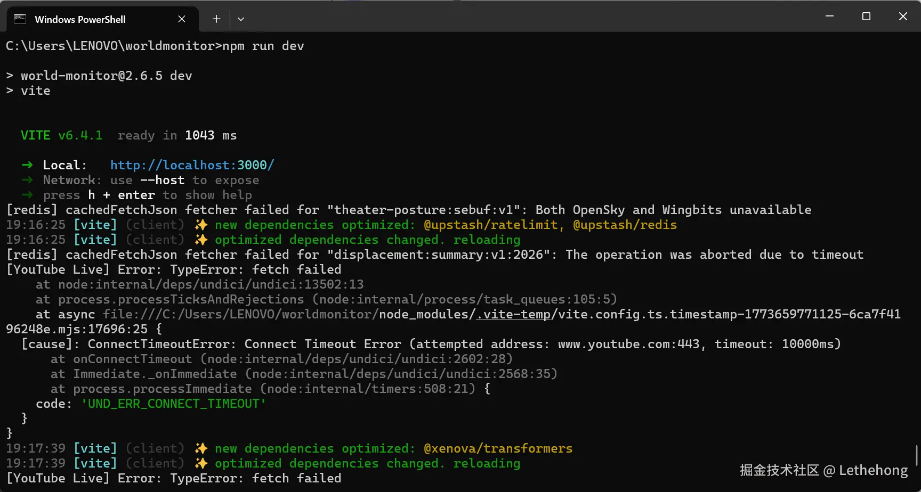This screenshot has width=921, height=492.
Task: Click the Lethehong watermark text
Action: pyautogui.click(x=872, y=470)
